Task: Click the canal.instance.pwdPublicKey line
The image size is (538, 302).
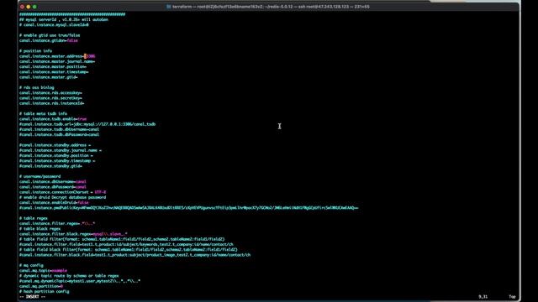Action: click(x=188, y=207)
